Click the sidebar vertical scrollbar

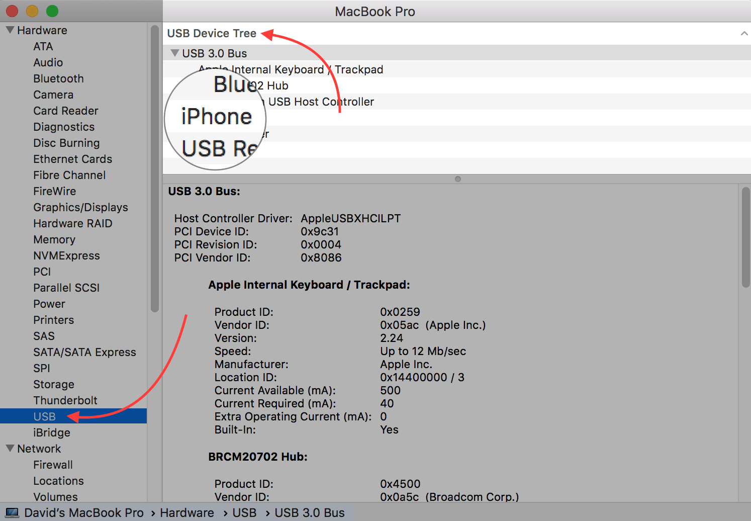(x=155, y=168)
